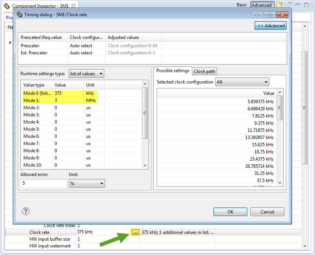
Task: Click the help question mark icon
Action: click(x=26, y=212)
